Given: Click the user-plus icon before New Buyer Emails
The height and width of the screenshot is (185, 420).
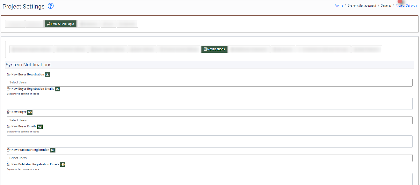Looking at the screenshot, I should coord(9,127).
